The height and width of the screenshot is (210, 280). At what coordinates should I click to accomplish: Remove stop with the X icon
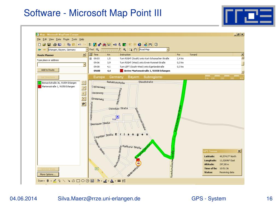84,98
